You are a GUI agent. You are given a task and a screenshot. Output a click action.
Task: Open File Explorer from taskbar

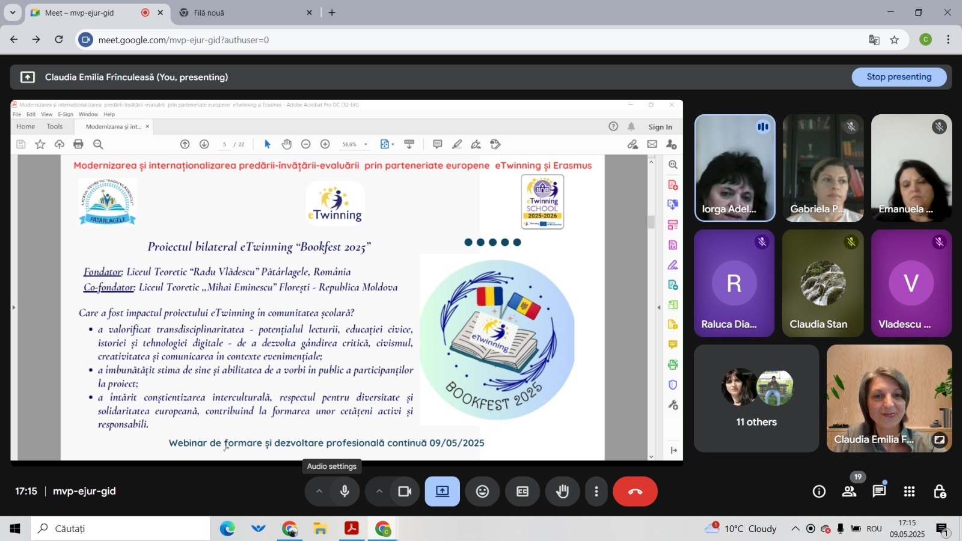point(320,528)
